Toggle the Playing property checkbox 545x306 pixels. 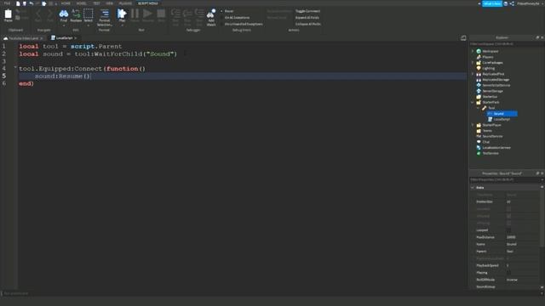509,273
